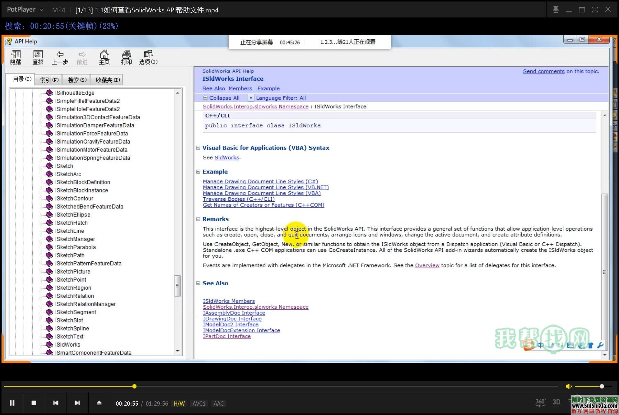The width and height of the screenshot is (619, 415).
Task: Stop playback with the stop button
Action: click(34, 403)
